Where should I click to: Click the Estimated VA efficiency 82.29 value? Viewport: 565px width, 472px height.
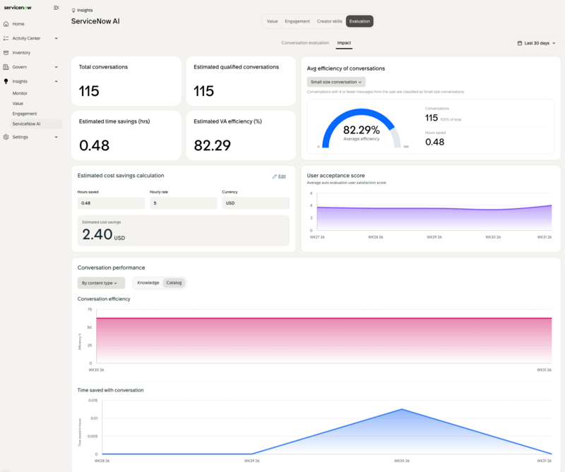213,145
